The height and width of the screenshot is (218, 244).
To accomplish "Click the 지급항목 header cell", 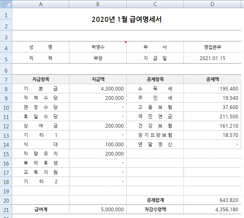I will tap(41, 79).
